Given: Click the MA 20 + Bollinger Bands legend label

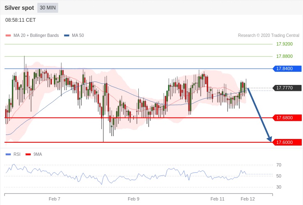Looking at the screenshot, I should pyautogui.click(x=36, y=36).
